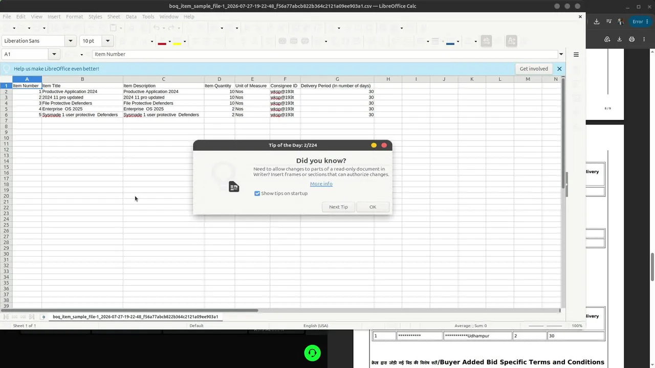Close the document with the X below the title bar
655x368 pixels.
[580, 17]
